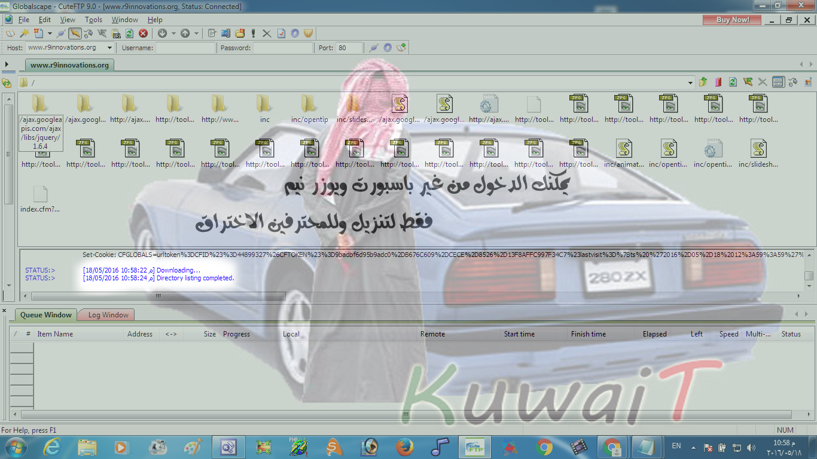
Task: Click the Progress column header
Action: click(x=250, y=334)
